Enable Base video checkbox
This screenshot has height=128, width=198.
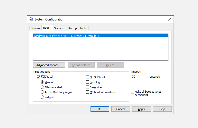[87, 87]
